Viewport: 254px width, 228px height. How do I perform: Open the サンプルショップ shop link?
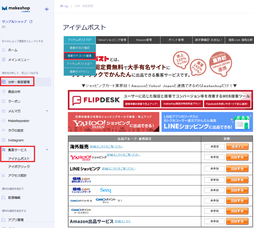(x=14, y=22)
